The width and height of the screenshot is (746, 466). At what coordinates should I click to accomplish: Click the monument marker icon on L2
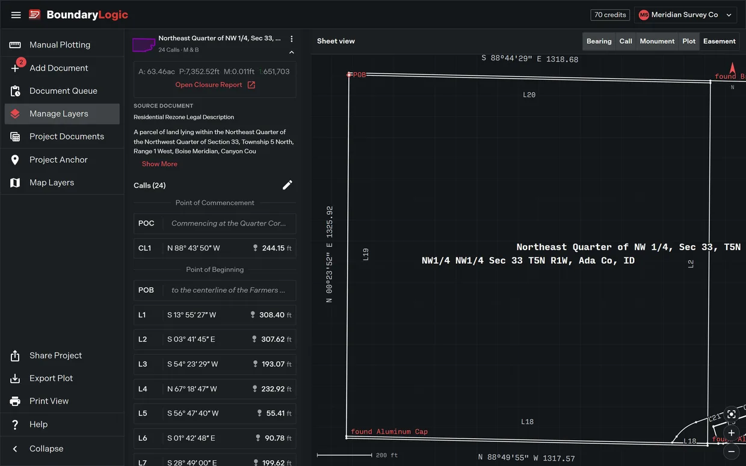click(x=254, y=340)
